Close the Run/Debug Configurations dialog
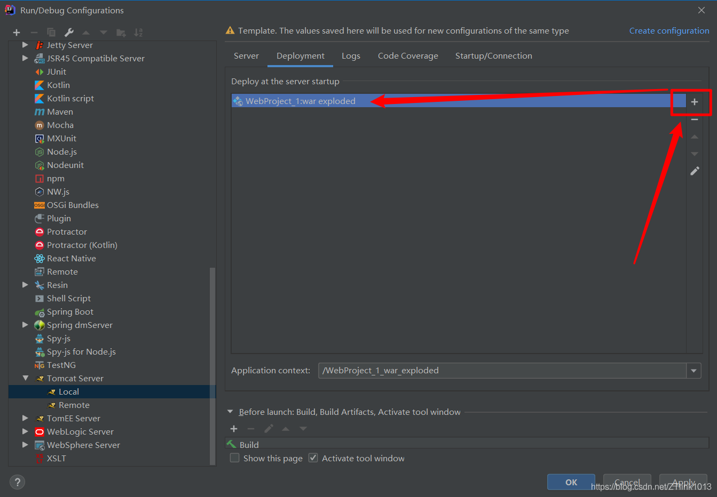The width and height of the screenshot is (717, 497). (702, 10)
